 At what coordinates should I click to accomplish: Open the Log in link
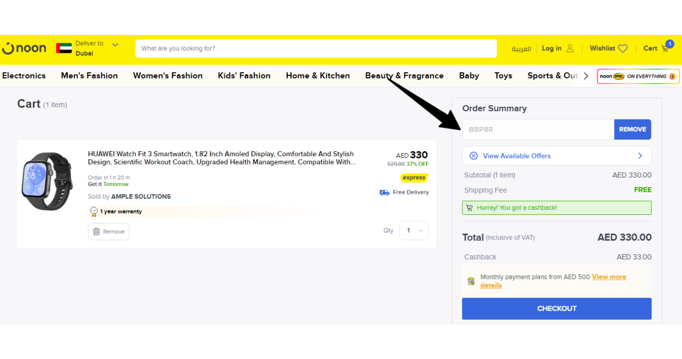point(551,48)
